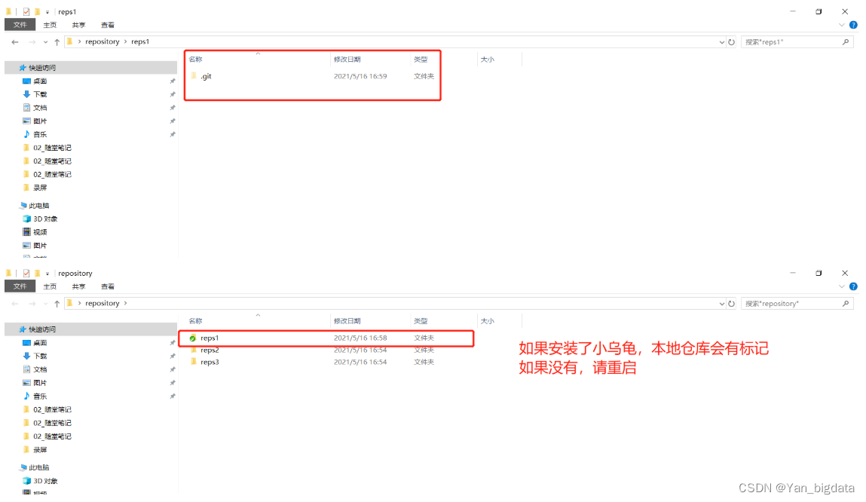Select the .git folder icon

[x=193, y=76]
